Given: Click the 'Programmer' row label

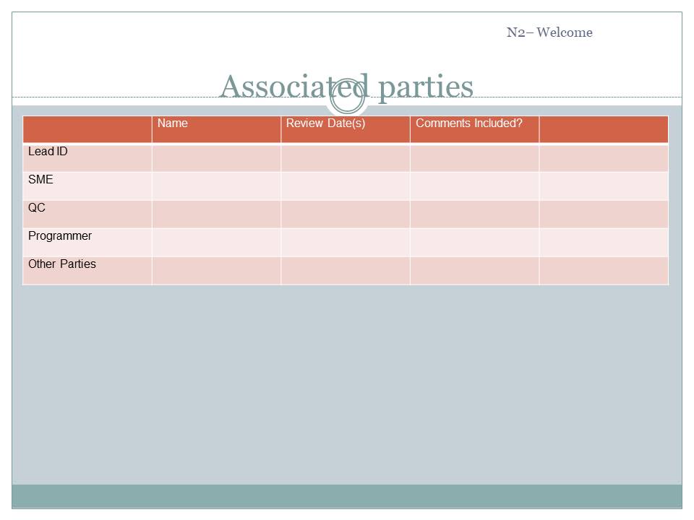Looking at the screenshot, I should point(60,236).
